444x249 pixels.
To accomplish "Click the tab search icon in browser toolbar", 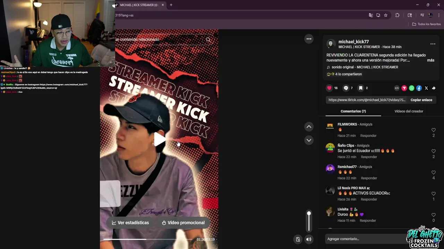I will tap(410, 15).
